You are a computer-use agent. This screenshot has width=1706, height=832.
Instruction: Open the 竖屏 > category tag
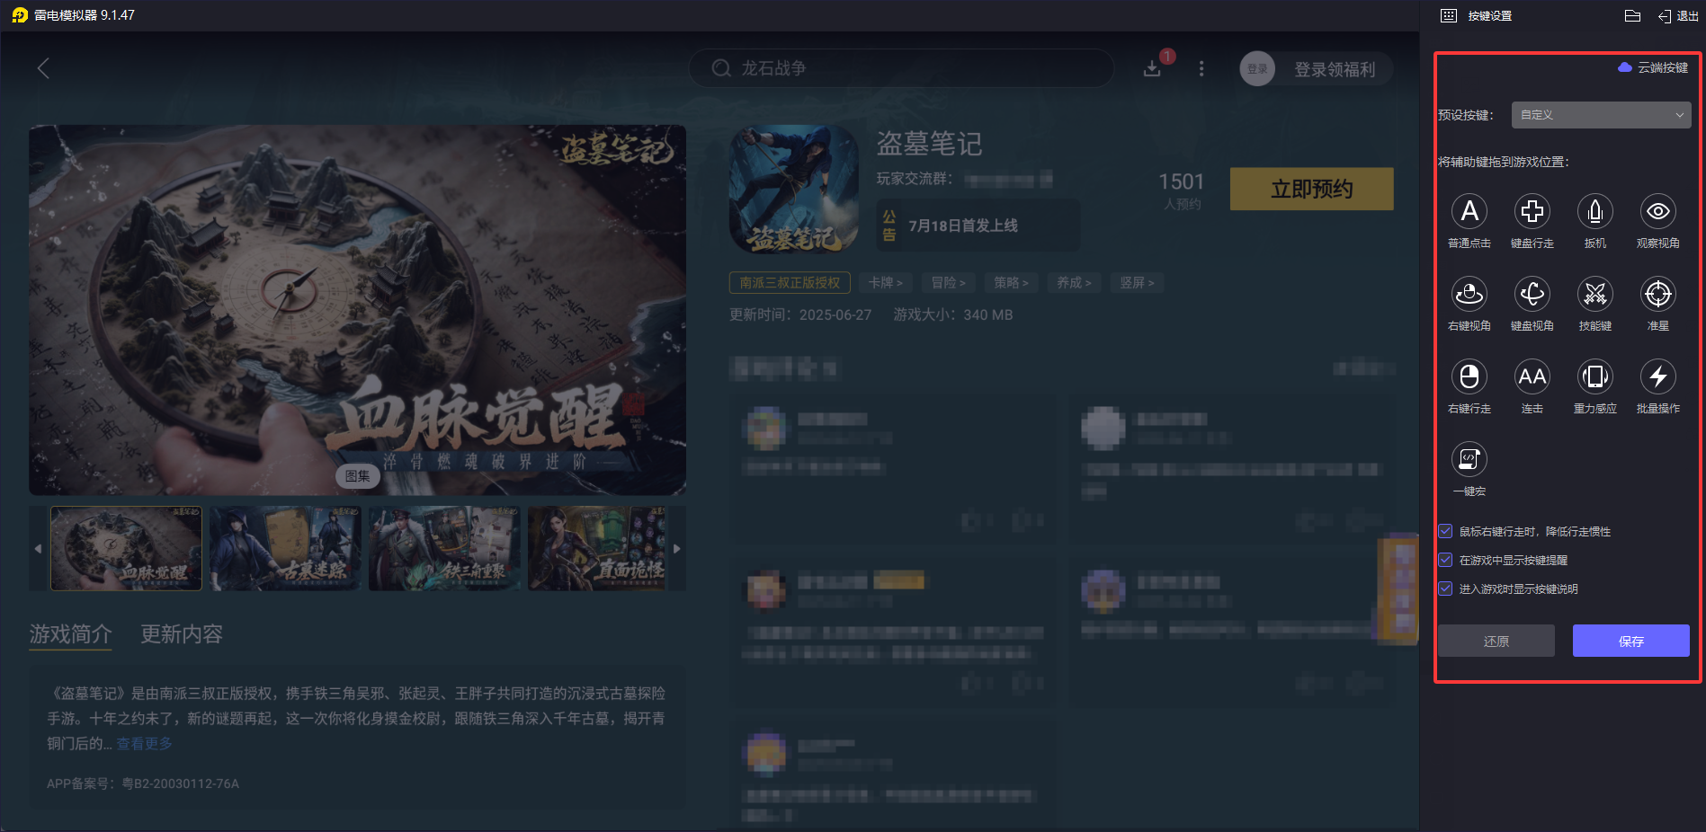[x=1137, y=283]
